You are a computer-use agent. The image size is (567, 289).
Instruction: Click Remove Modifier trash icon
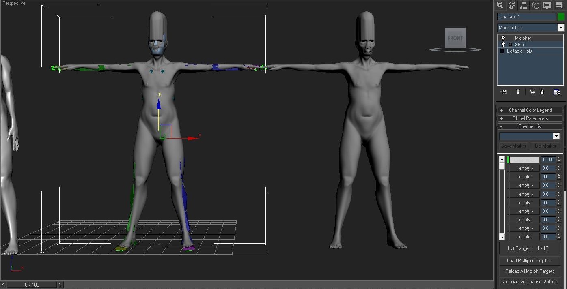pyautogui.click(x=542, y=92)
